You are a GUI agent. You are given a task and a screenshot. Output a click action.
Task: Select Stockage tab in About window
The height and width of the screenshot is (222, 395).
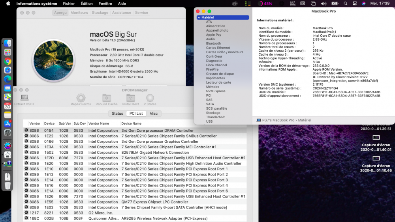click(x=100, y=13)
